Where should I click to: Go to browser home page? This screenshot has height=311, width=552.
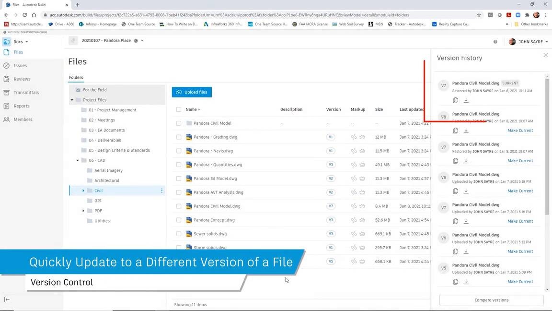34,15
